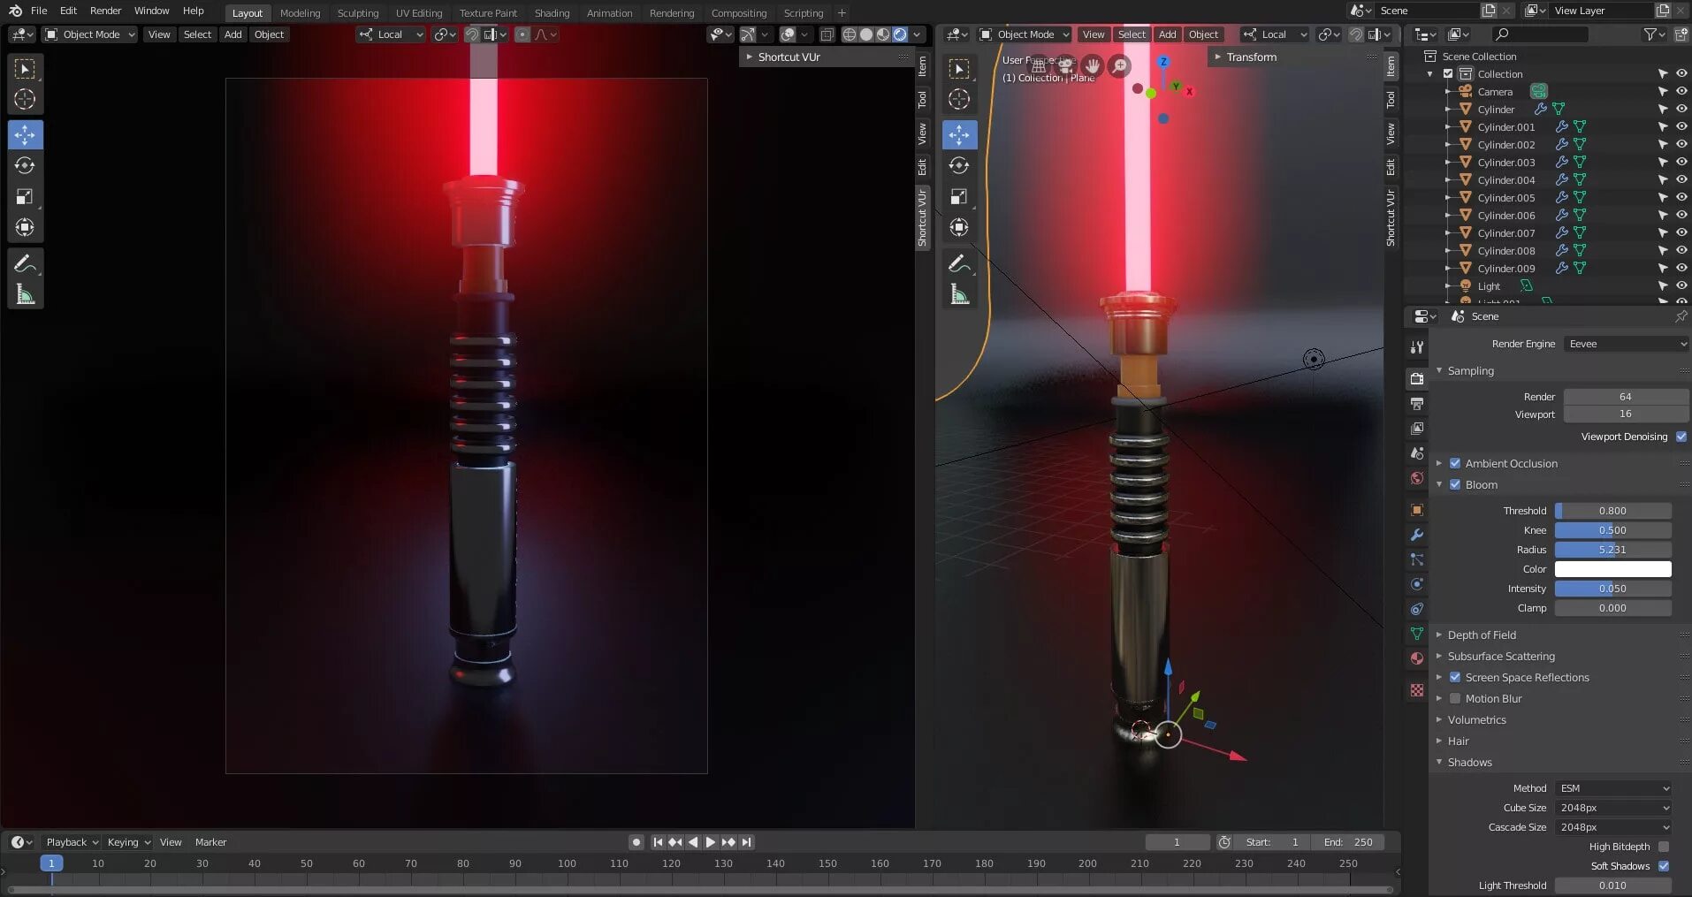Pick the Select Box tool in right viewport
Image resolution: width=1692 pixels, height=897 pixels.
point(959,68)
